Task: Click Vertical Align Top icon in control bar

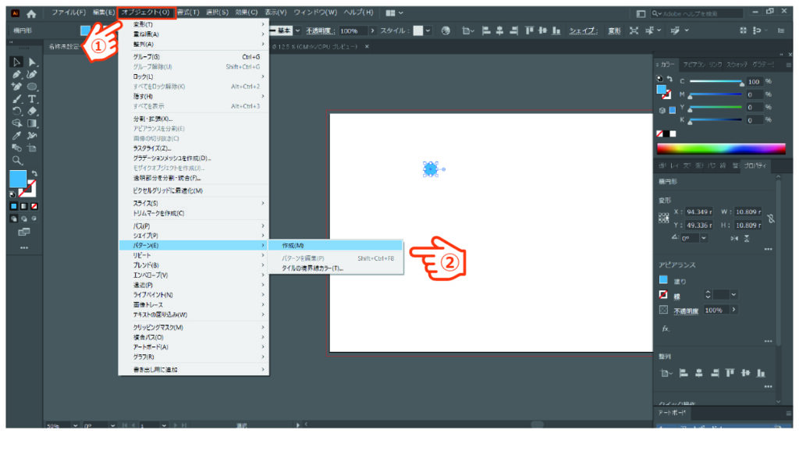Action: [x=529, y=31]
